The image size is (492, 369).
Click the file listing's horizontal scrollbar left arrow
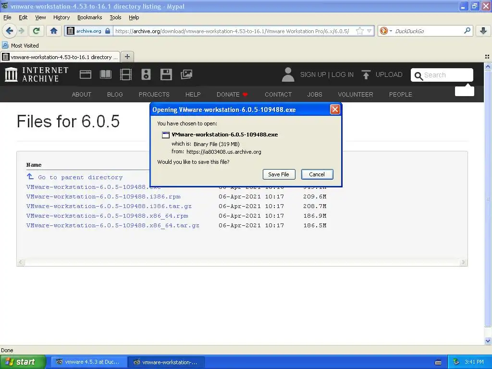(x=21, y=262)
